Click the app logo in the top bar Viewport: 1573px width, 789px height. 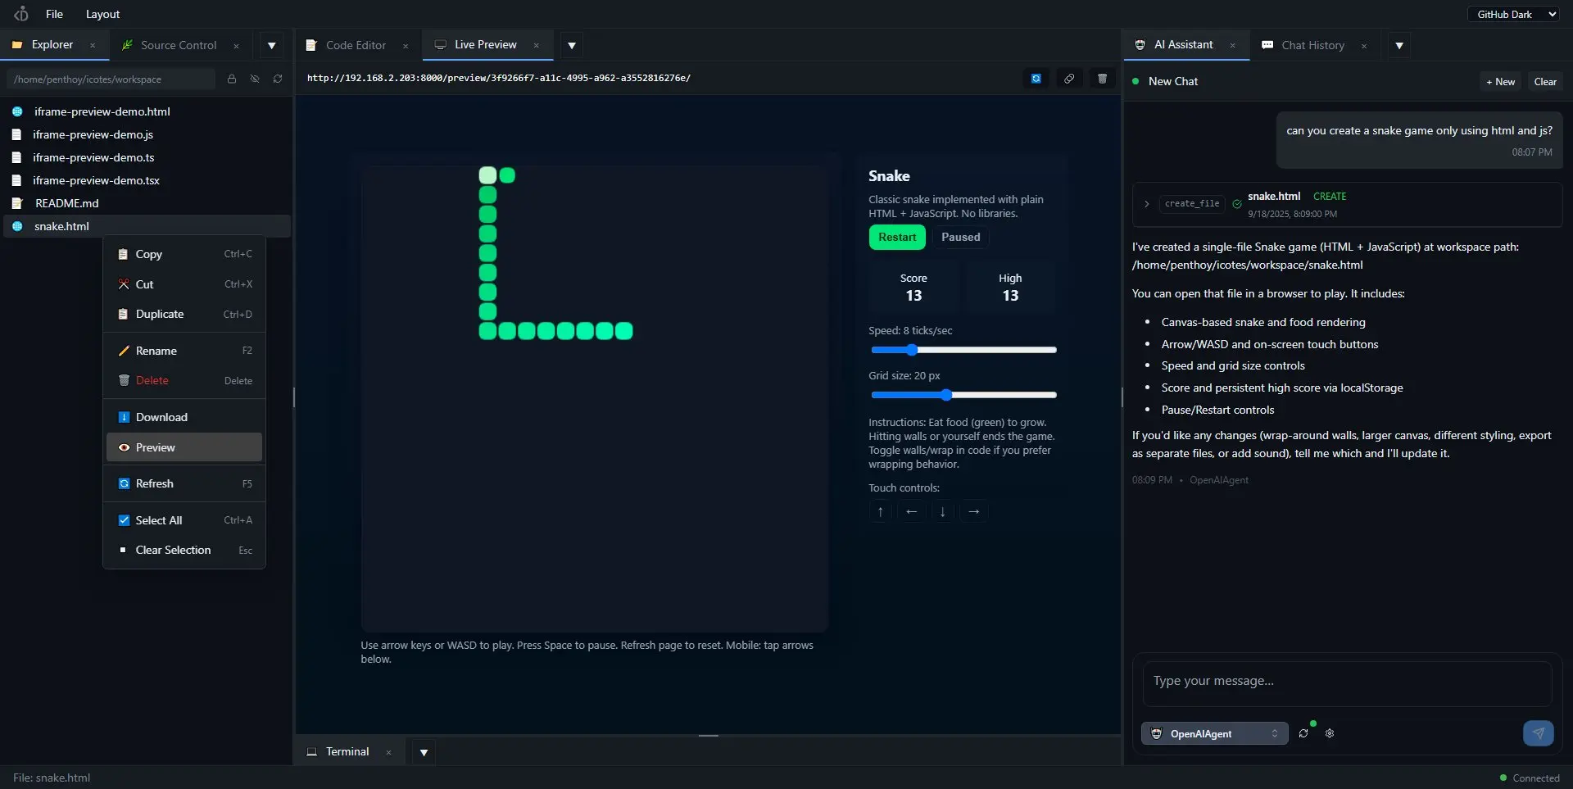click(x=21, y=14)
